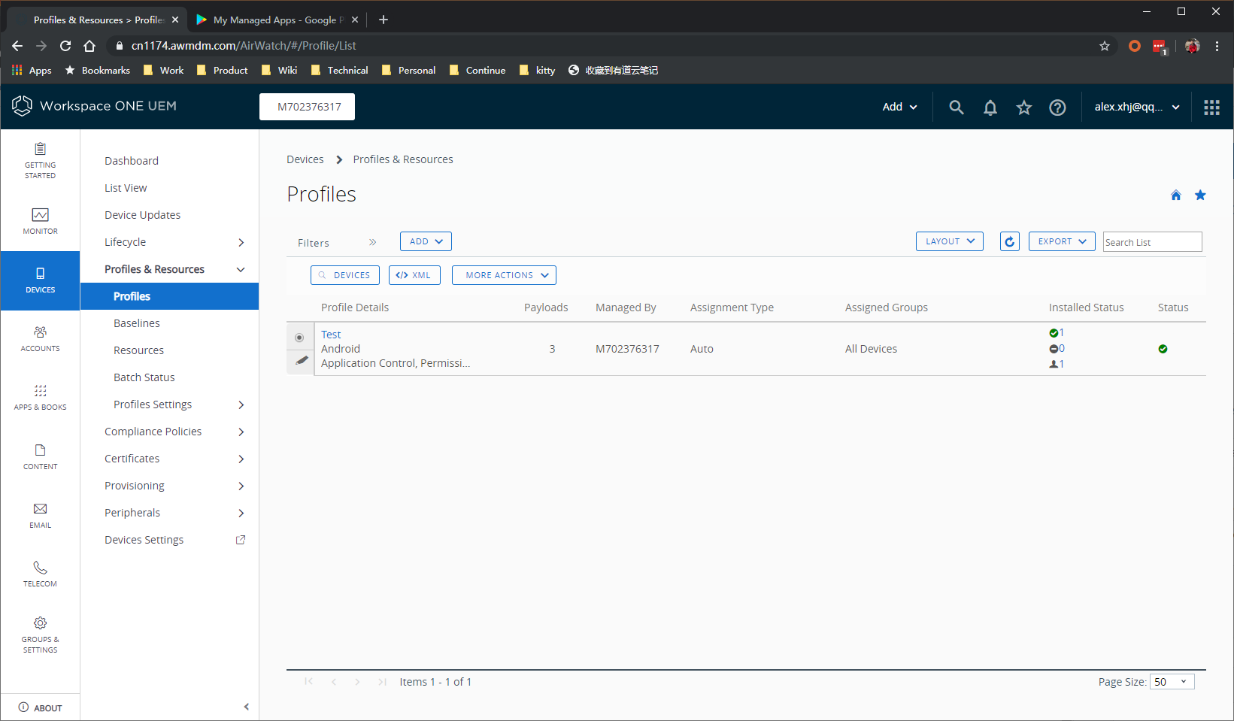Change the Page Size dropdown
The image size is (1234, 721).
(x=1172, y=682)
